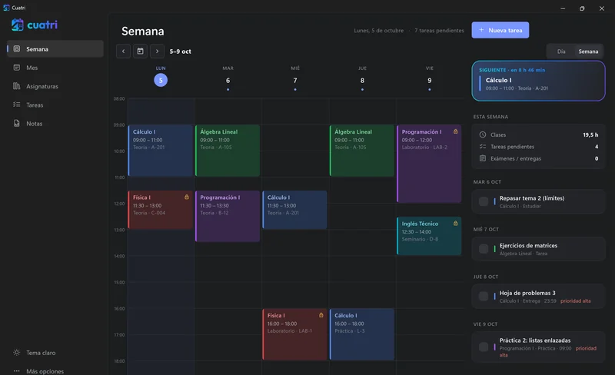Go to next week with right chevron
The image size is (615, 375).
pos(158,51)
